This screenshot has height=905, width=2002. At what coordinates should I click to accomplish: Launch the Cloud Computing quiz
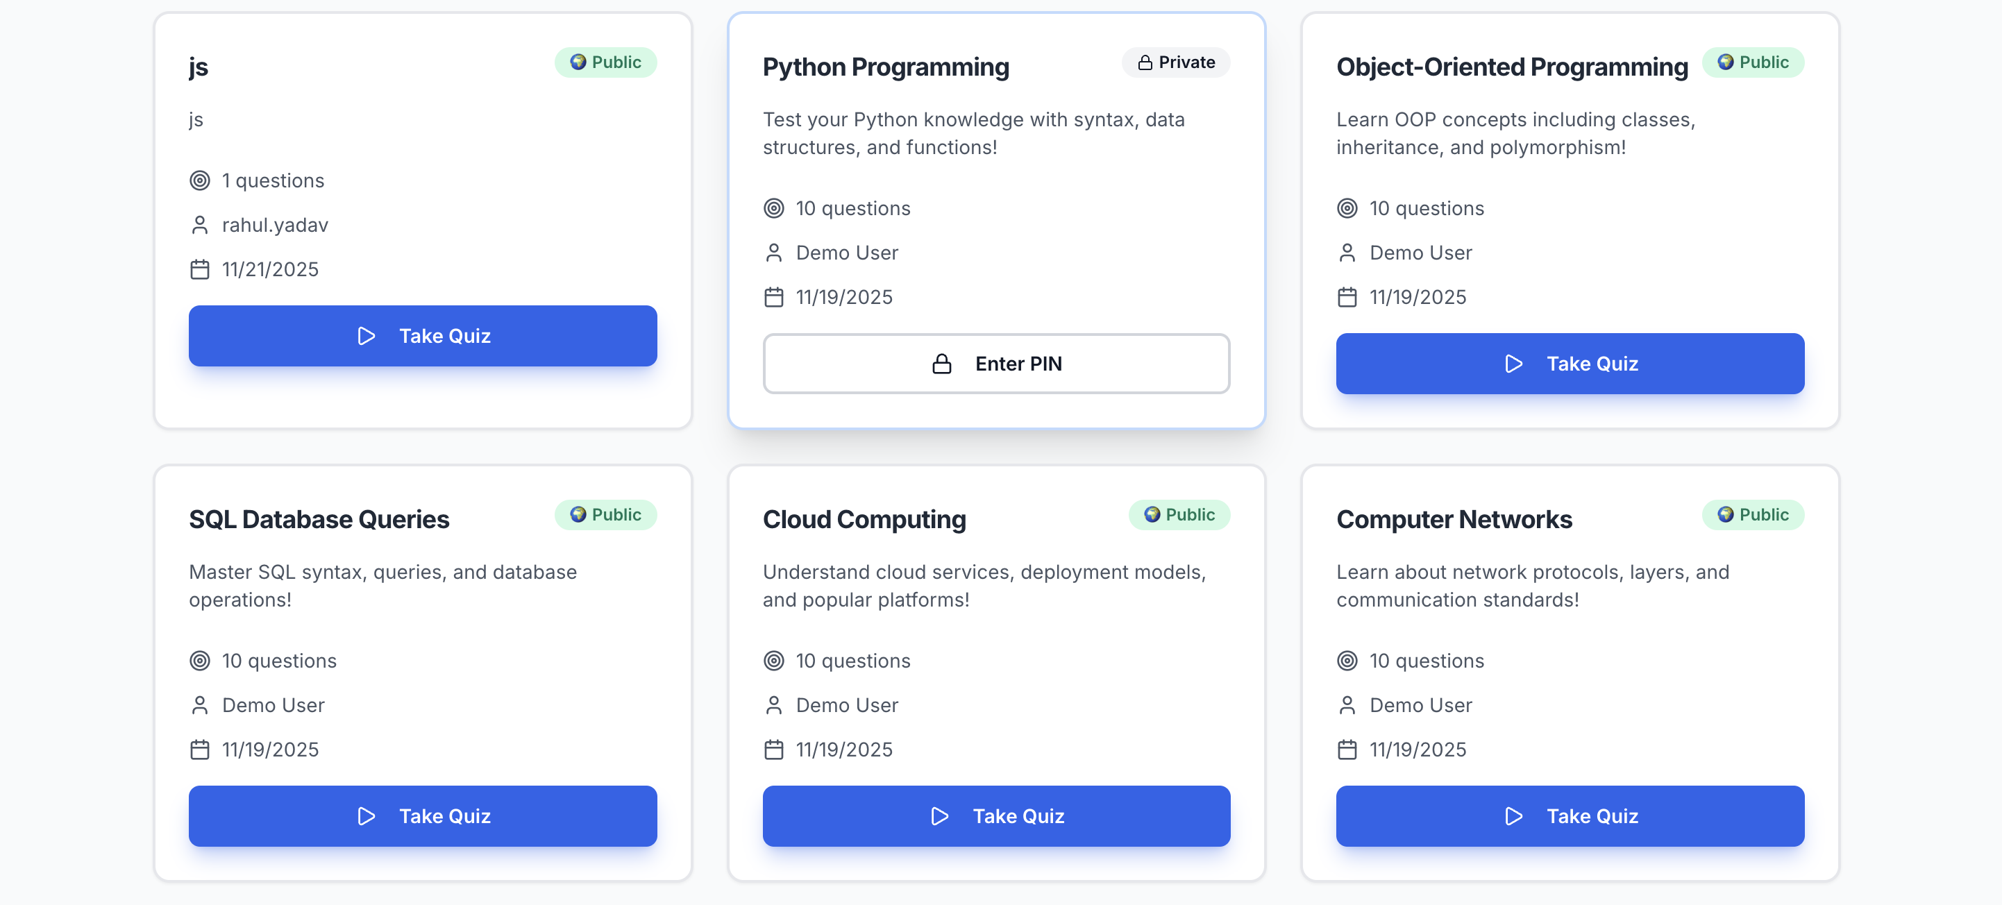pyautogui.click(x=995, y=815)
